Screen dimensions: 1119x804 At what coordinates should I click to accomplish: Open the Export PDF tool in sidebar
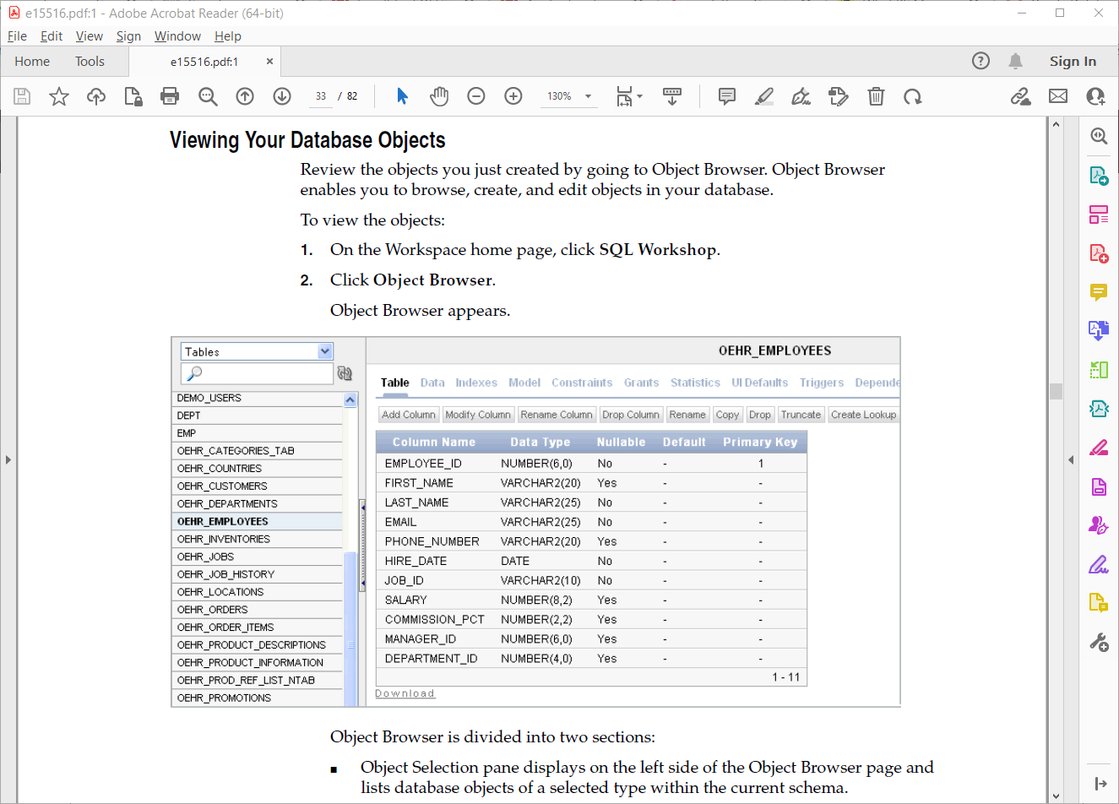tap(1099, 176)
